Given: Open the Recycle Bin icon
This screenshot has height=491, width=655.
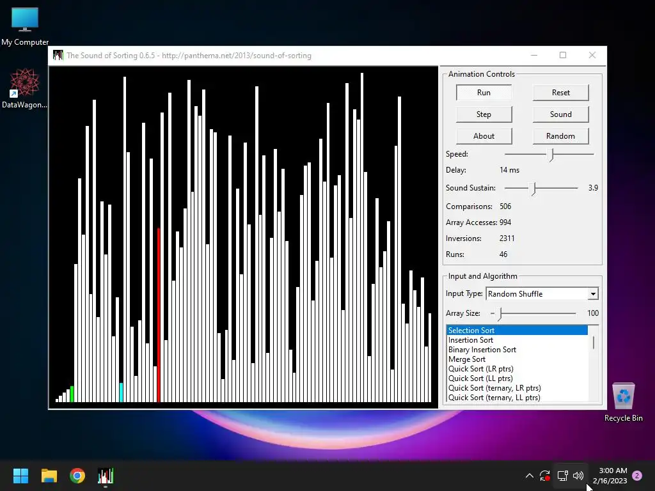Looking at the screenshot, I should 623,402.
